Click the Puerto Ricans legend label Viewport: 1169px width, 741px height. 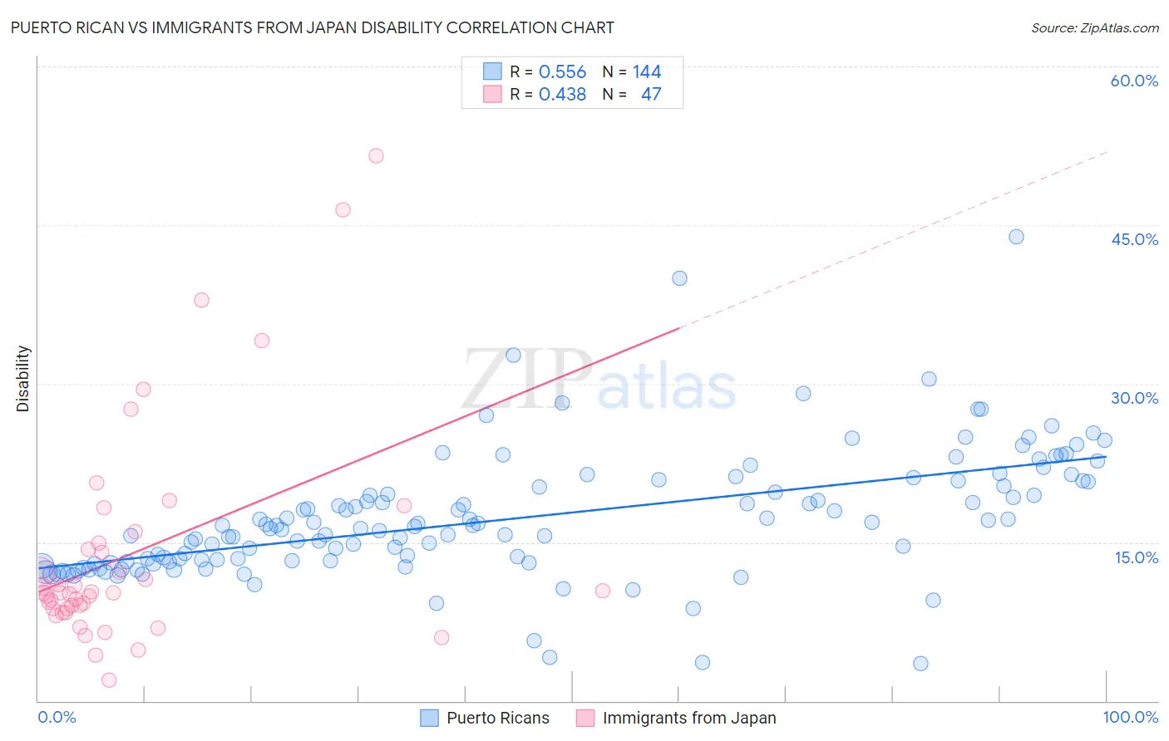click(x=498, y=718)
